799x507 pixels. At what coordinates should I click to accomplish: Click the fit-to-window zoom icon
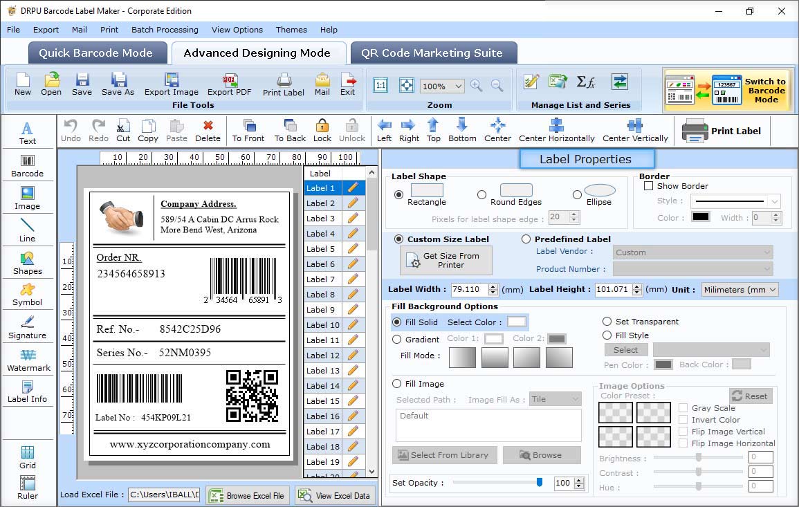[x=407, y=85]
